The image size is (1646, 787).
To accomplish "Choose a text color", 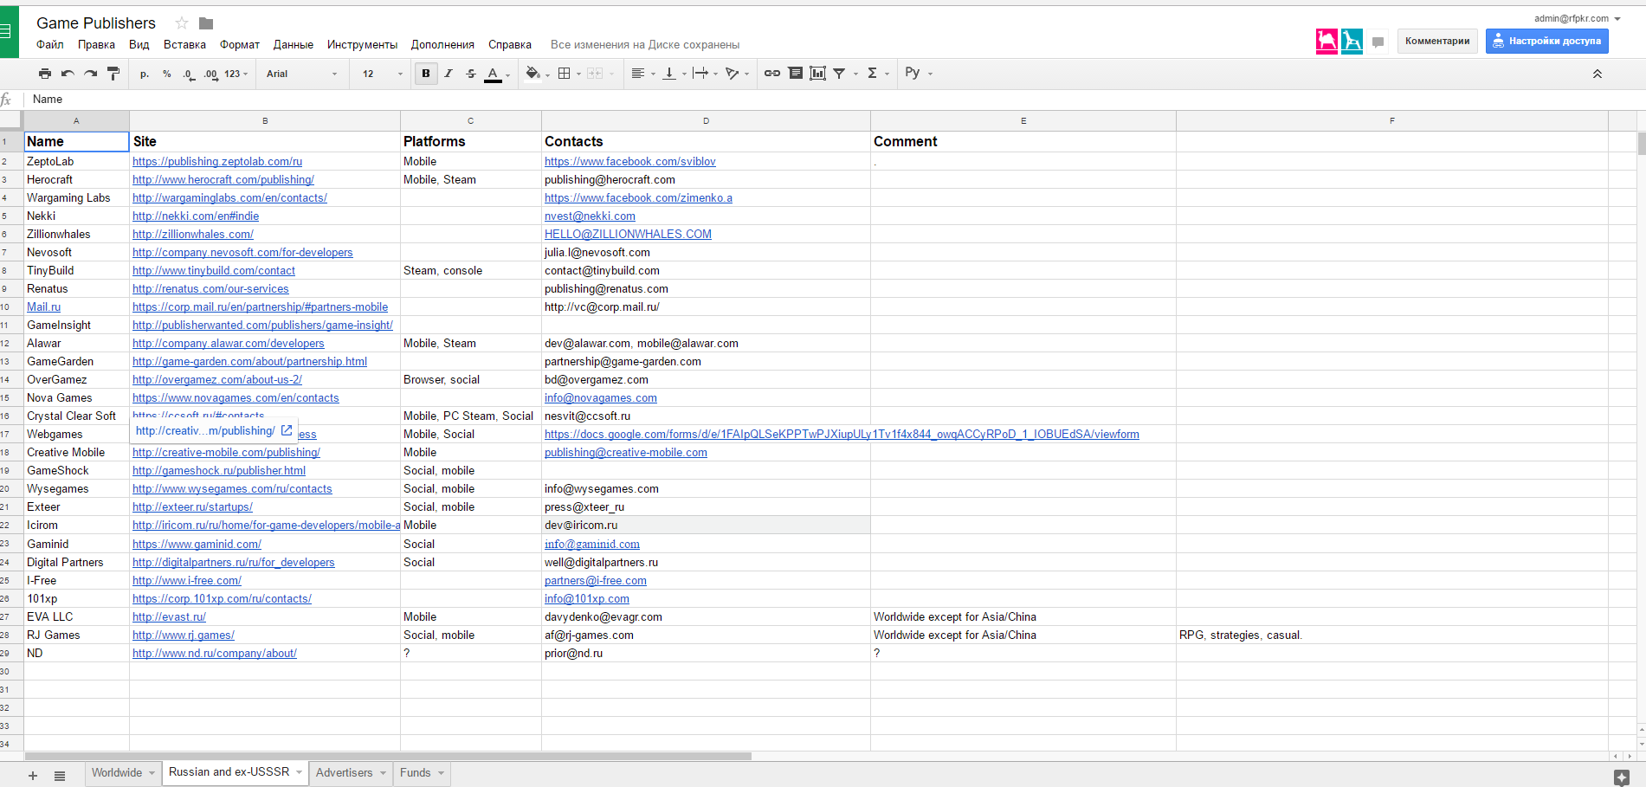I will [x=493, y=74].
